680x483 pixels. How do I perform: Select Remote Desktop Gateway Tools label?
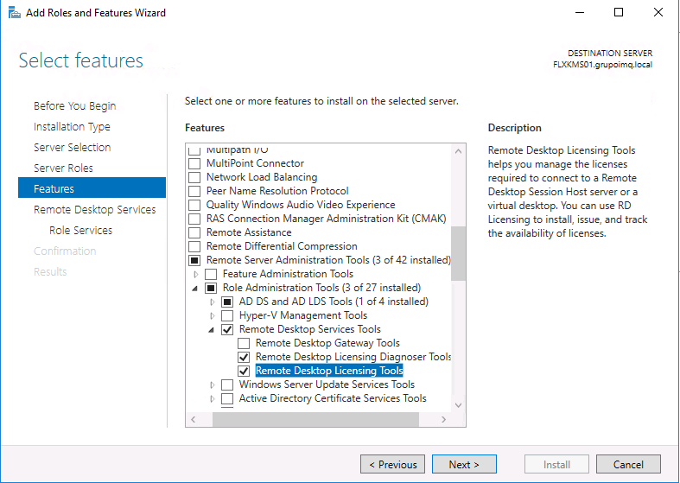pos(327,343)
